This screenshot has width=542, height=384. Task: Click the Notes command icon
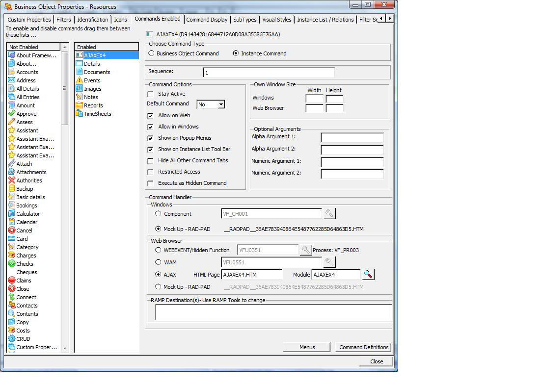tap(79, 97)
